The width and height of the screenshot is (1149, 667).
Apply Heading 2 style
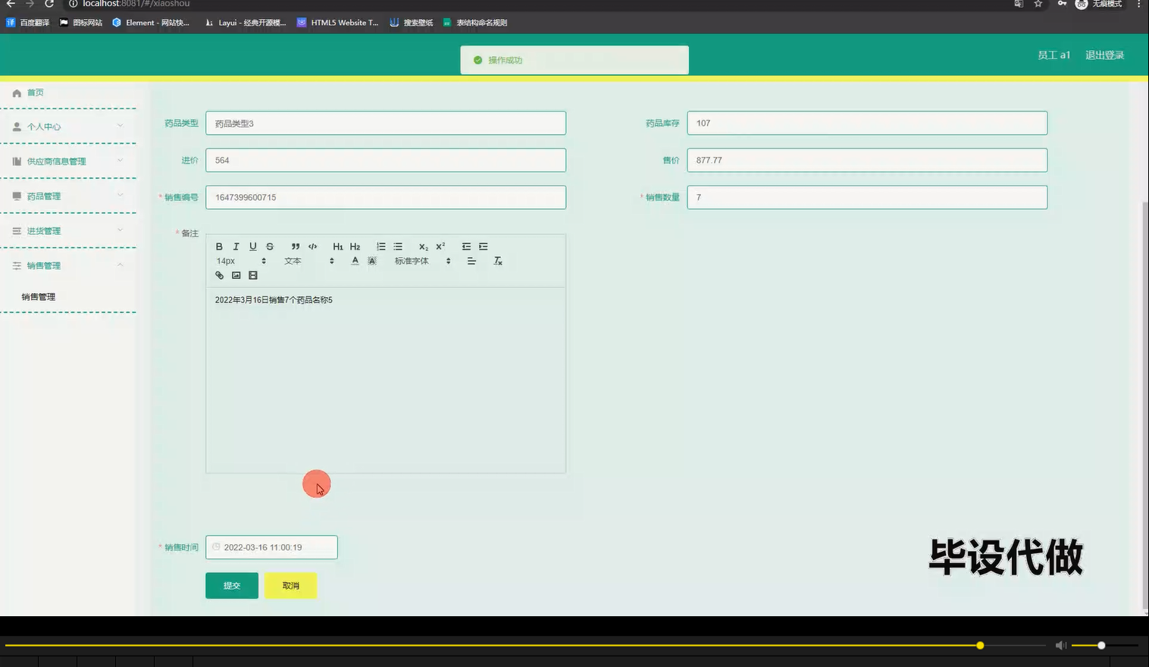point(355,246)
